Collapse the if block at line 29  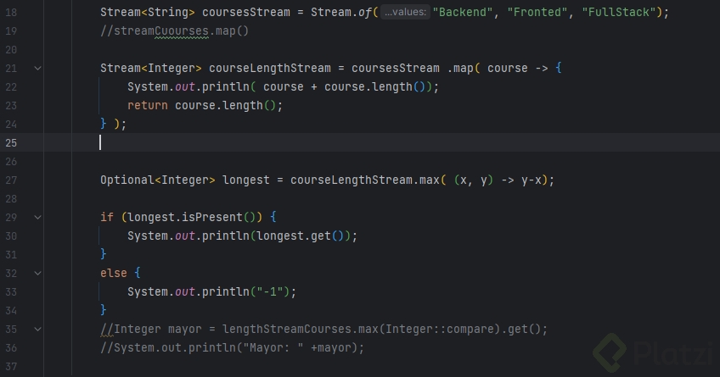[37, 217]
